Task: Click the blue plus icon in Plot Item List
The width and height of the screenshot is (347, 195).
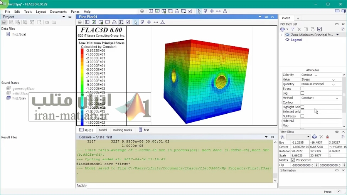Action: (282, 29)
